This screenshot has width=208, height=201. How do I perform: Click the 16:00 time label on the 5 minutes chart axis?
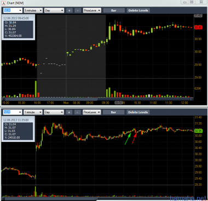coord(37,103)
